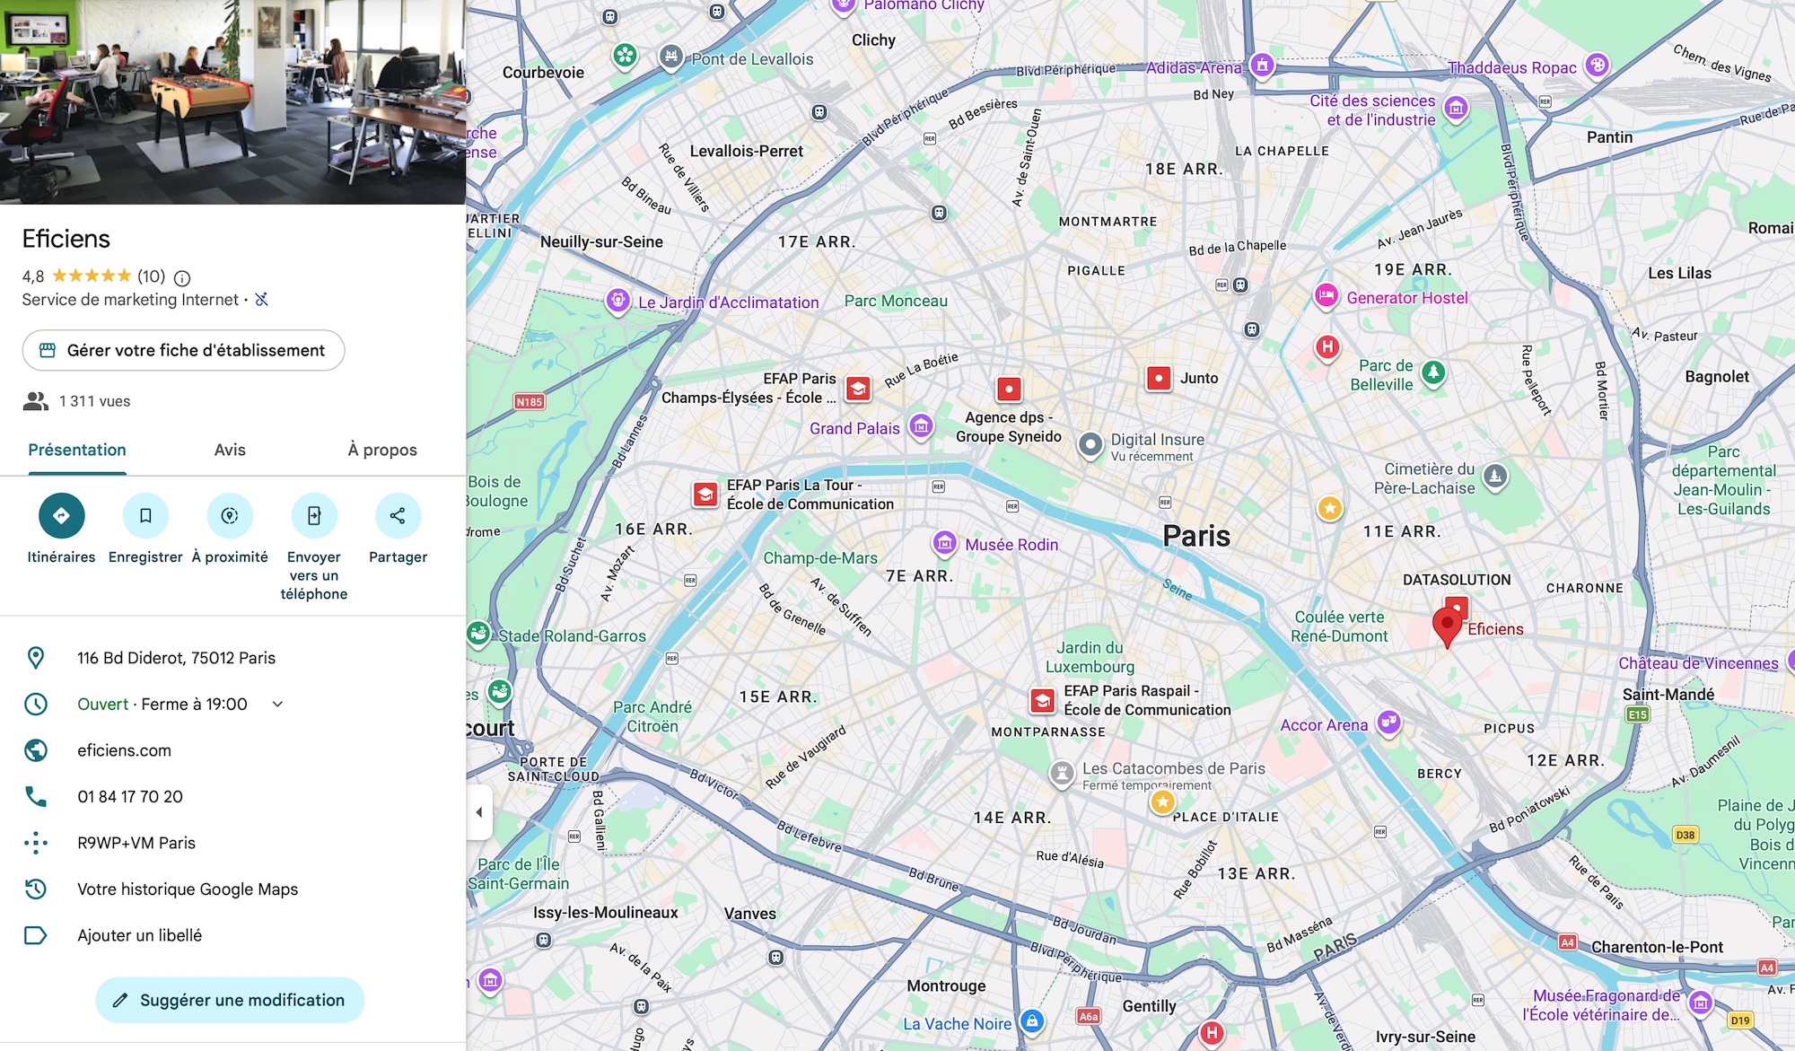Click the Ajouter un libellé label icon

36,934
